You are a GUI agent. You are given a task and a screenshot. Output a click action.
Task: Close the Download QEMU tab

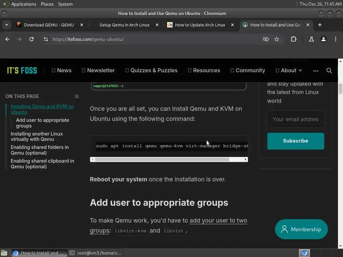[82, 25]
